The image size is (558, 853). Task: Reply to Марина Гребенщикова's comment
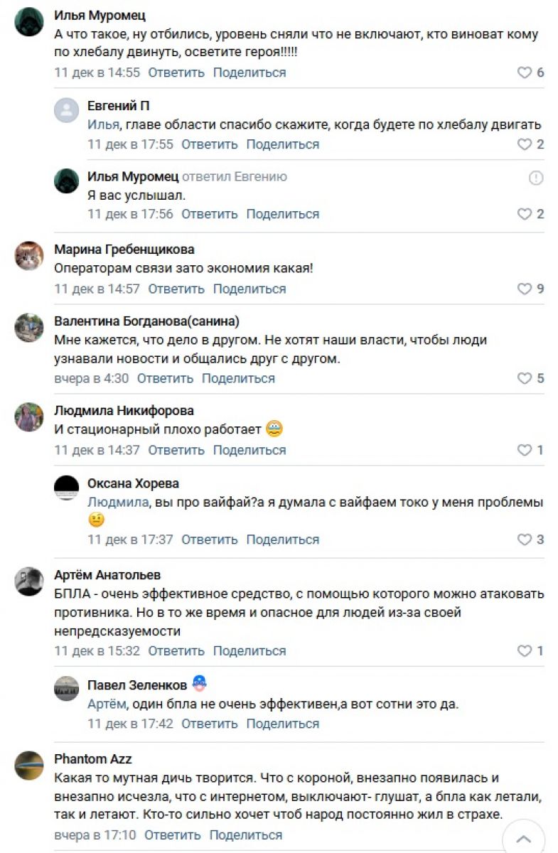pyautogui.click(x=176, y=289)
